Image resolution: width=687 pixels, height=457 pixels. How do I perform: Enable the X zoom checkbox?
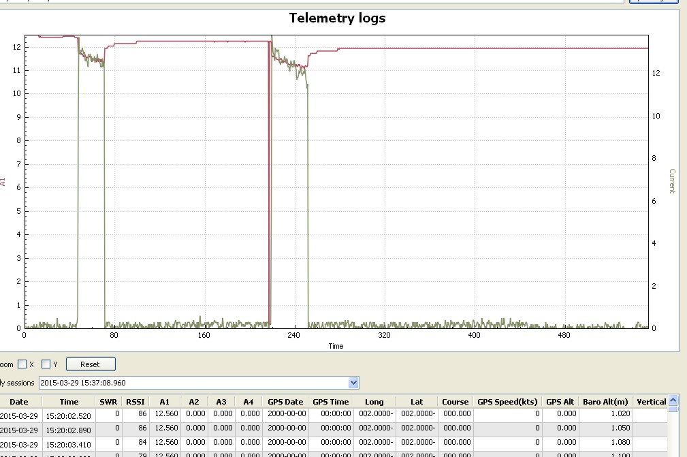pyautogui.click(x=22, y=364)
